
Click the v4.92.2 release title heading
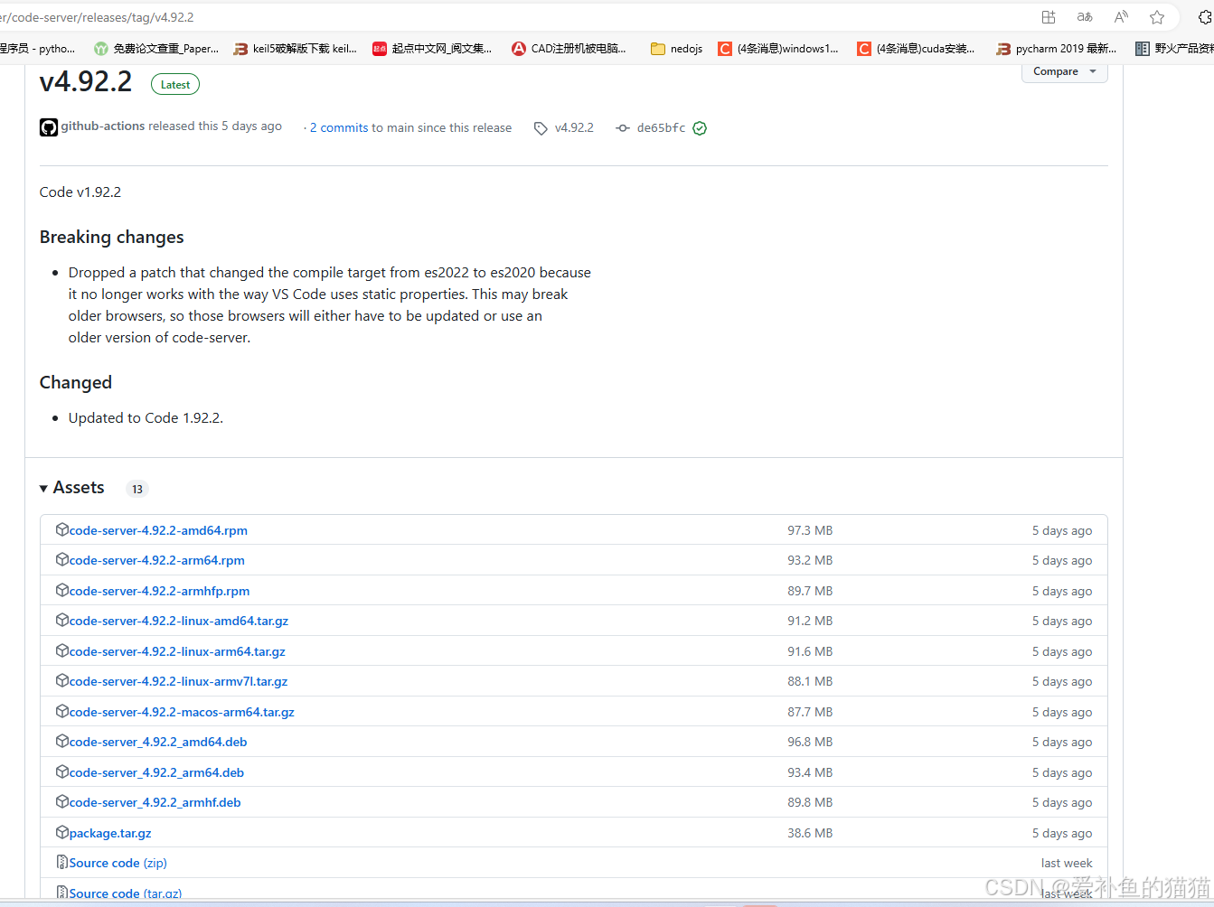(x=86, y=81)
